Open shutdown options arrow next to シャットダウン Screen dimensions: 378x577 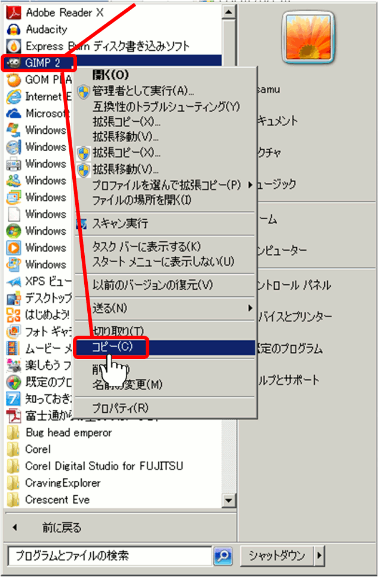click(319, 556)
